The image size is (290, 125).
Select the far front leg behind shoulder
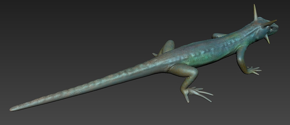219,36
